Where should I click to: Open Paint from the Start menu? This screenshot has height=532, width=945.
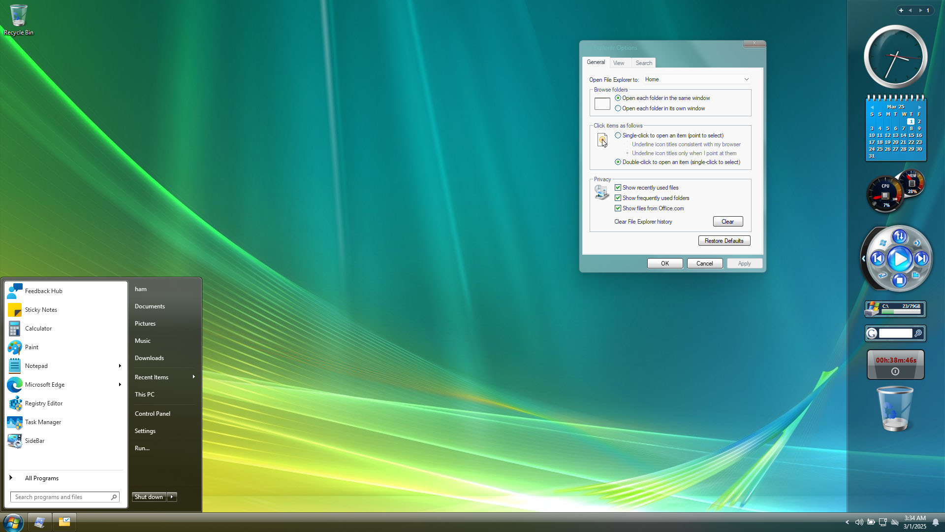click(x=31, y=347)
